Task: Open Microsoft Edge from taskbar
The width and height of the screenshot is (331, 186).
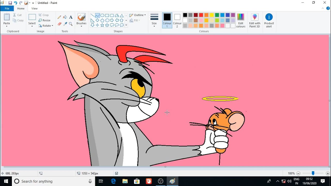Action: 113,181
